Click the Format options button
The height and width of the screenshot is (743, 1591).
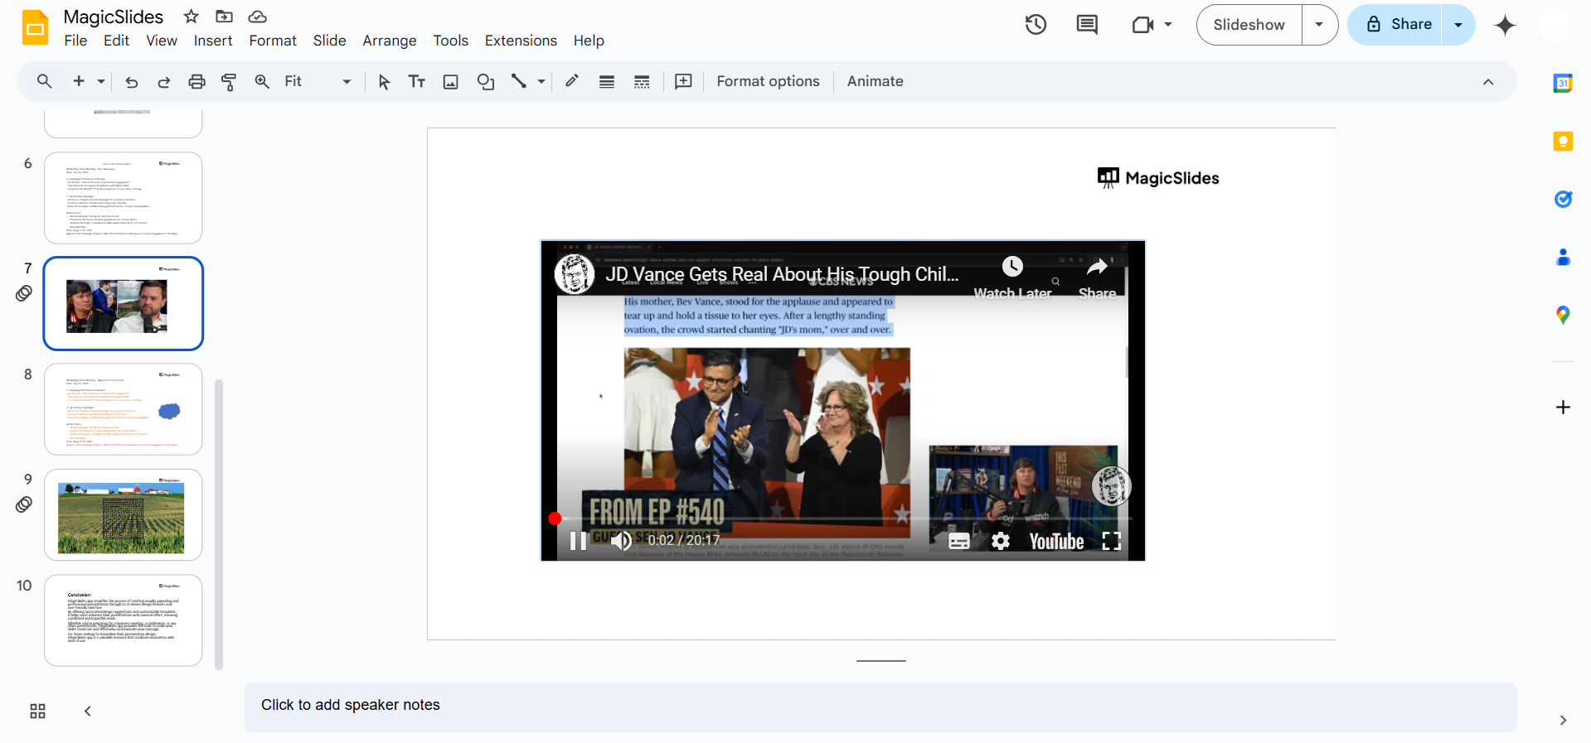point(768,81)
